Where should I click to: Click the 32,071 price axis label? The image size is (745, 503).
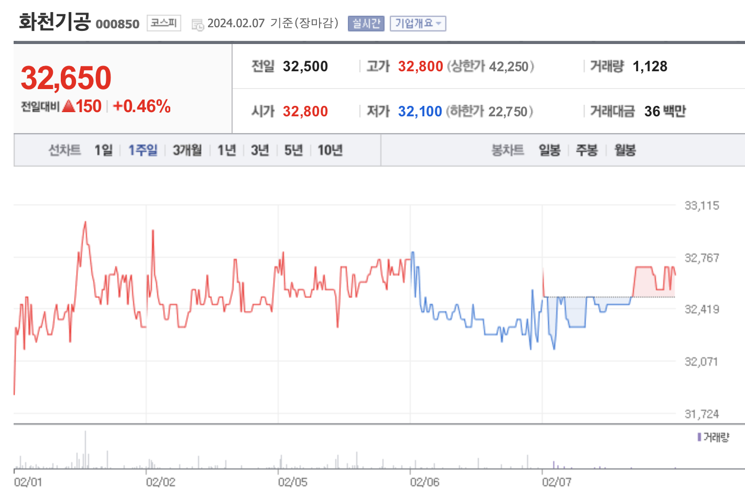(701, 362)
